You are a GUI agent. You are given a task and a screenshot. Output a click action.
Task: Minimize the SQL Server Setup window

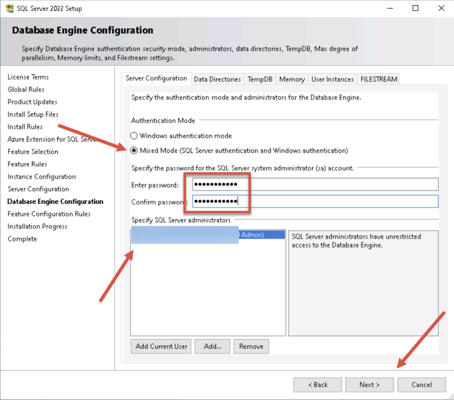click(x=390, y=8)
